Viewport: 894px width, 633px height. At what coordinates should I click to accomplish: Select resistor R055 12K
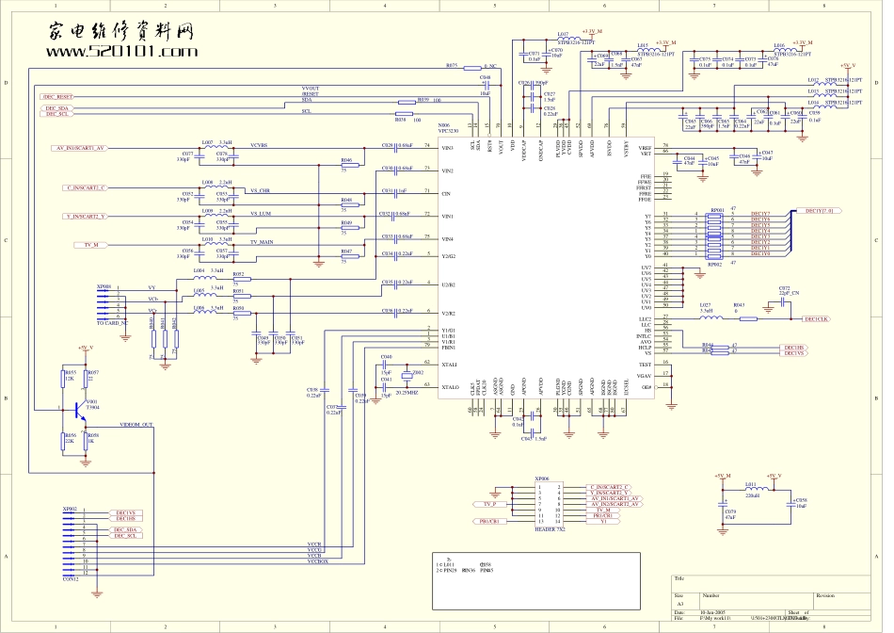64,381
